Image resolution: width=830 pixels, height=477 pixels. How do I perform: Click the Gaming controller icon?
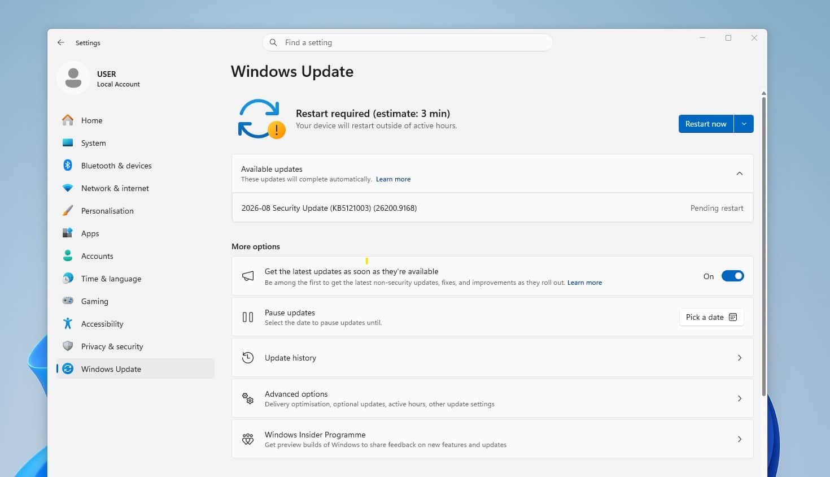(68, 301)
